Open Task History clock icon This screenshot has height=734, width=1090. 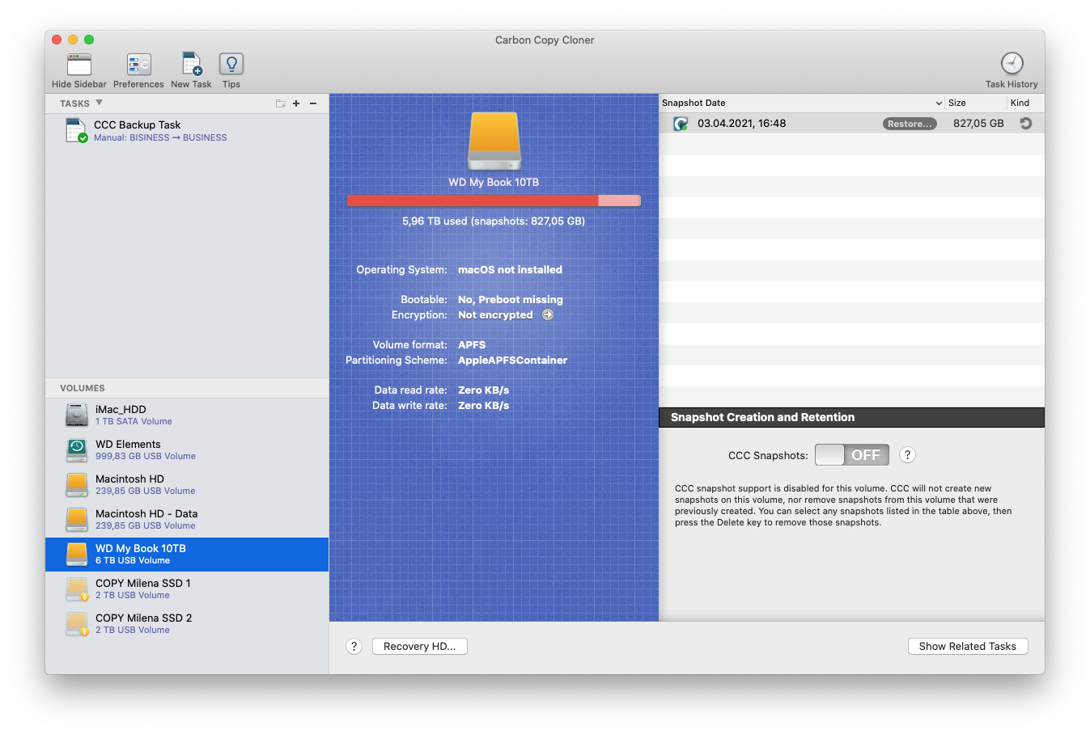click(x=1012, y=63)
